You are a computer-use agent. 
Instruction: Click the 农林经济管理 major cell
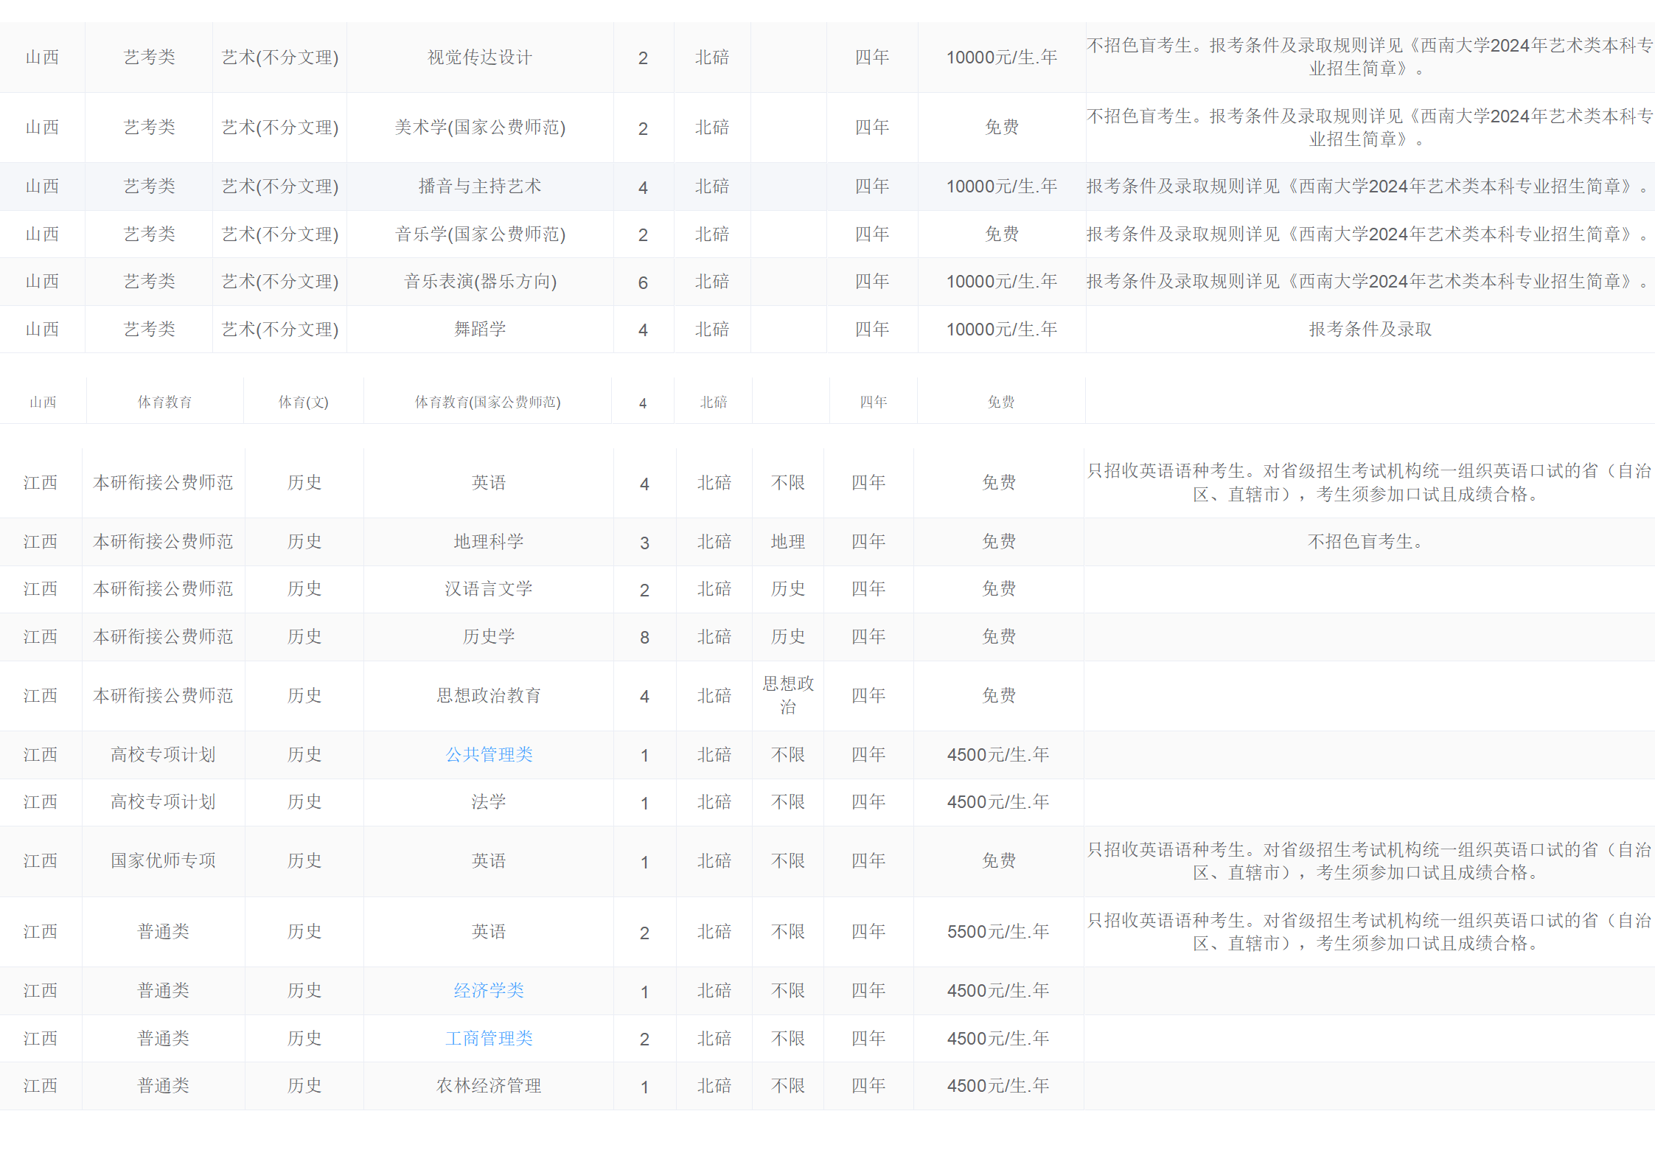point(489,1085)
